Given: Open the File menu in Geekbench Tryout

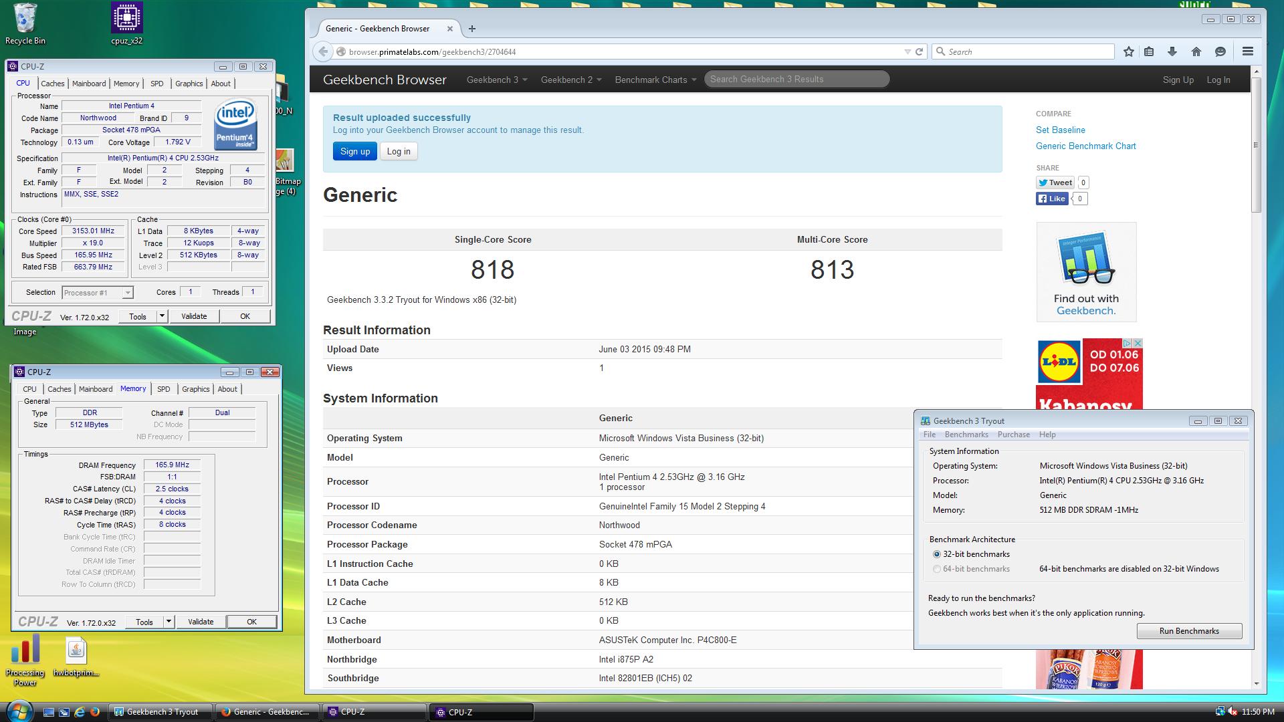Looking at the screenshot, I should click(930, 435).
